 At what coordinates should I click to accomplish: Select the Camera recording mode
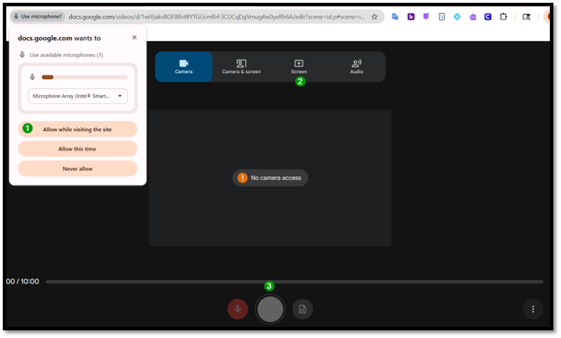(183, 66)
